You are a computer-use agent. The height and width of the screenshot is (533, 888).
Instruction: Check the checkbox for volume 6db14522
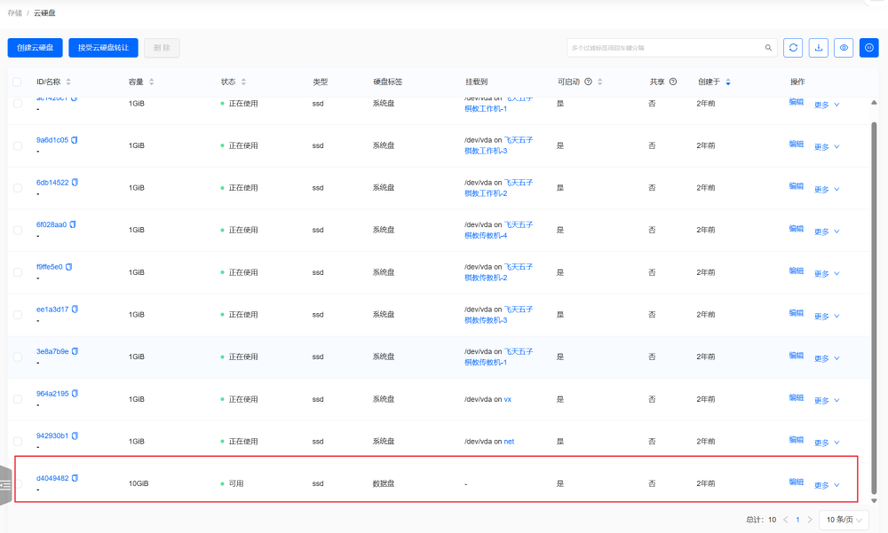tap(17, 187)
